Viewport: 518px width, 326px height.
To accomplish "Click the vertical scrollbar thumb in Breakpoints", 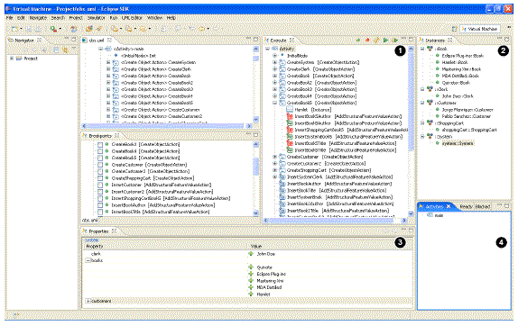I will point(255,167).
